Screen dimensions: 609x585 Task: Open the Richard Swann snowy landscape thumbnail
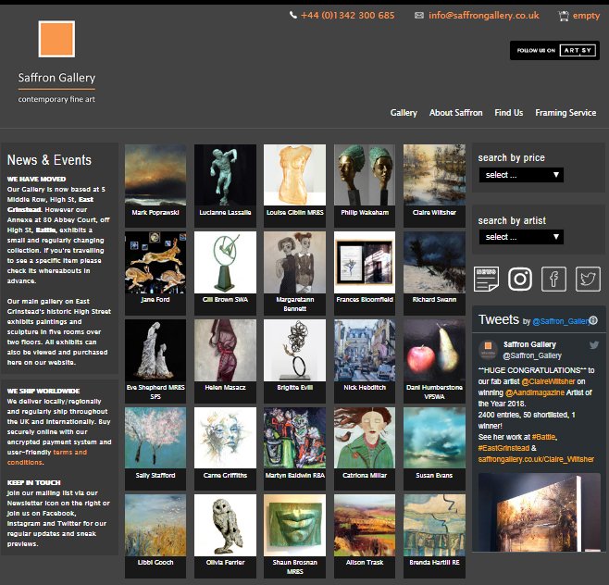[x=434, y=262]
